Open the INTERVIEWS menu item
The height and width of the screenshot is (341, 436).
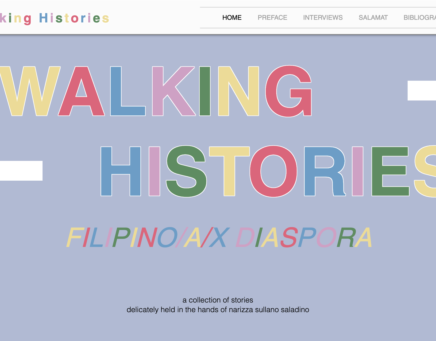pyautogui.click(x=323, y=18)
